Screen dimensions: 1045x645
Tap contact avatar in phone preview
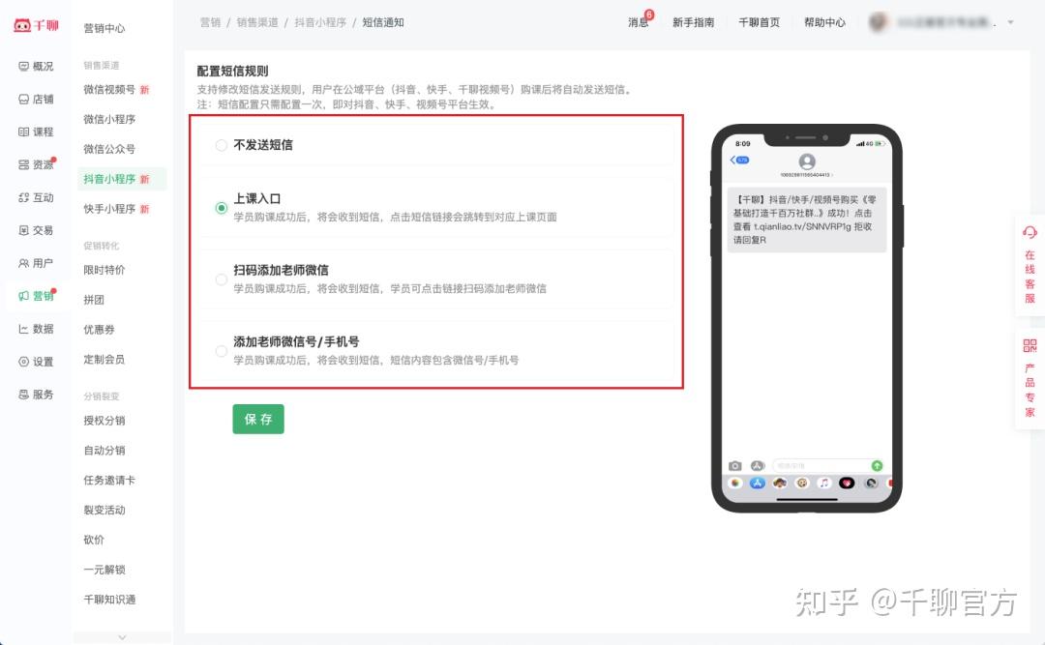(807, 161)
